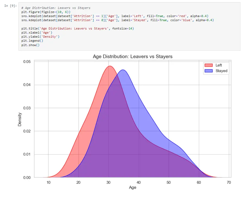Click the x-axis tick label 50
This screenshot has height=197, width=247.
169,182
